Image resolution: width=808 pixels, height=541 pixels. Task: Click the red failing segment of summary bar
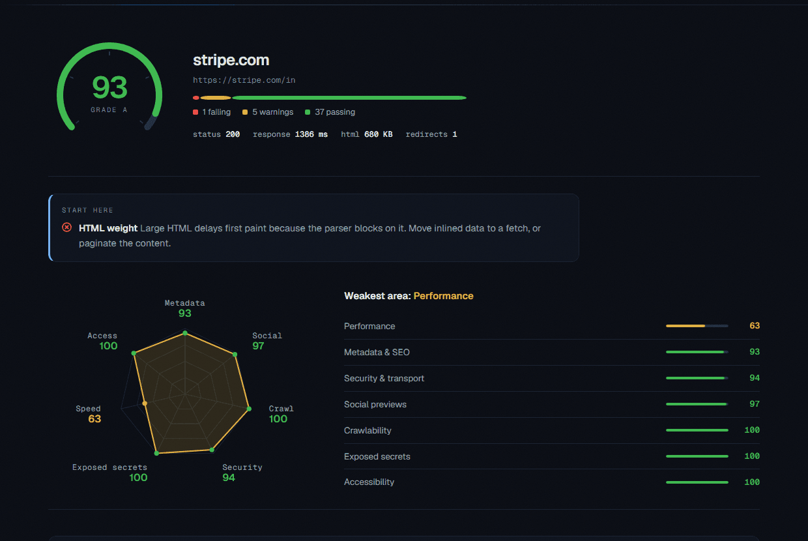[196, 98]
